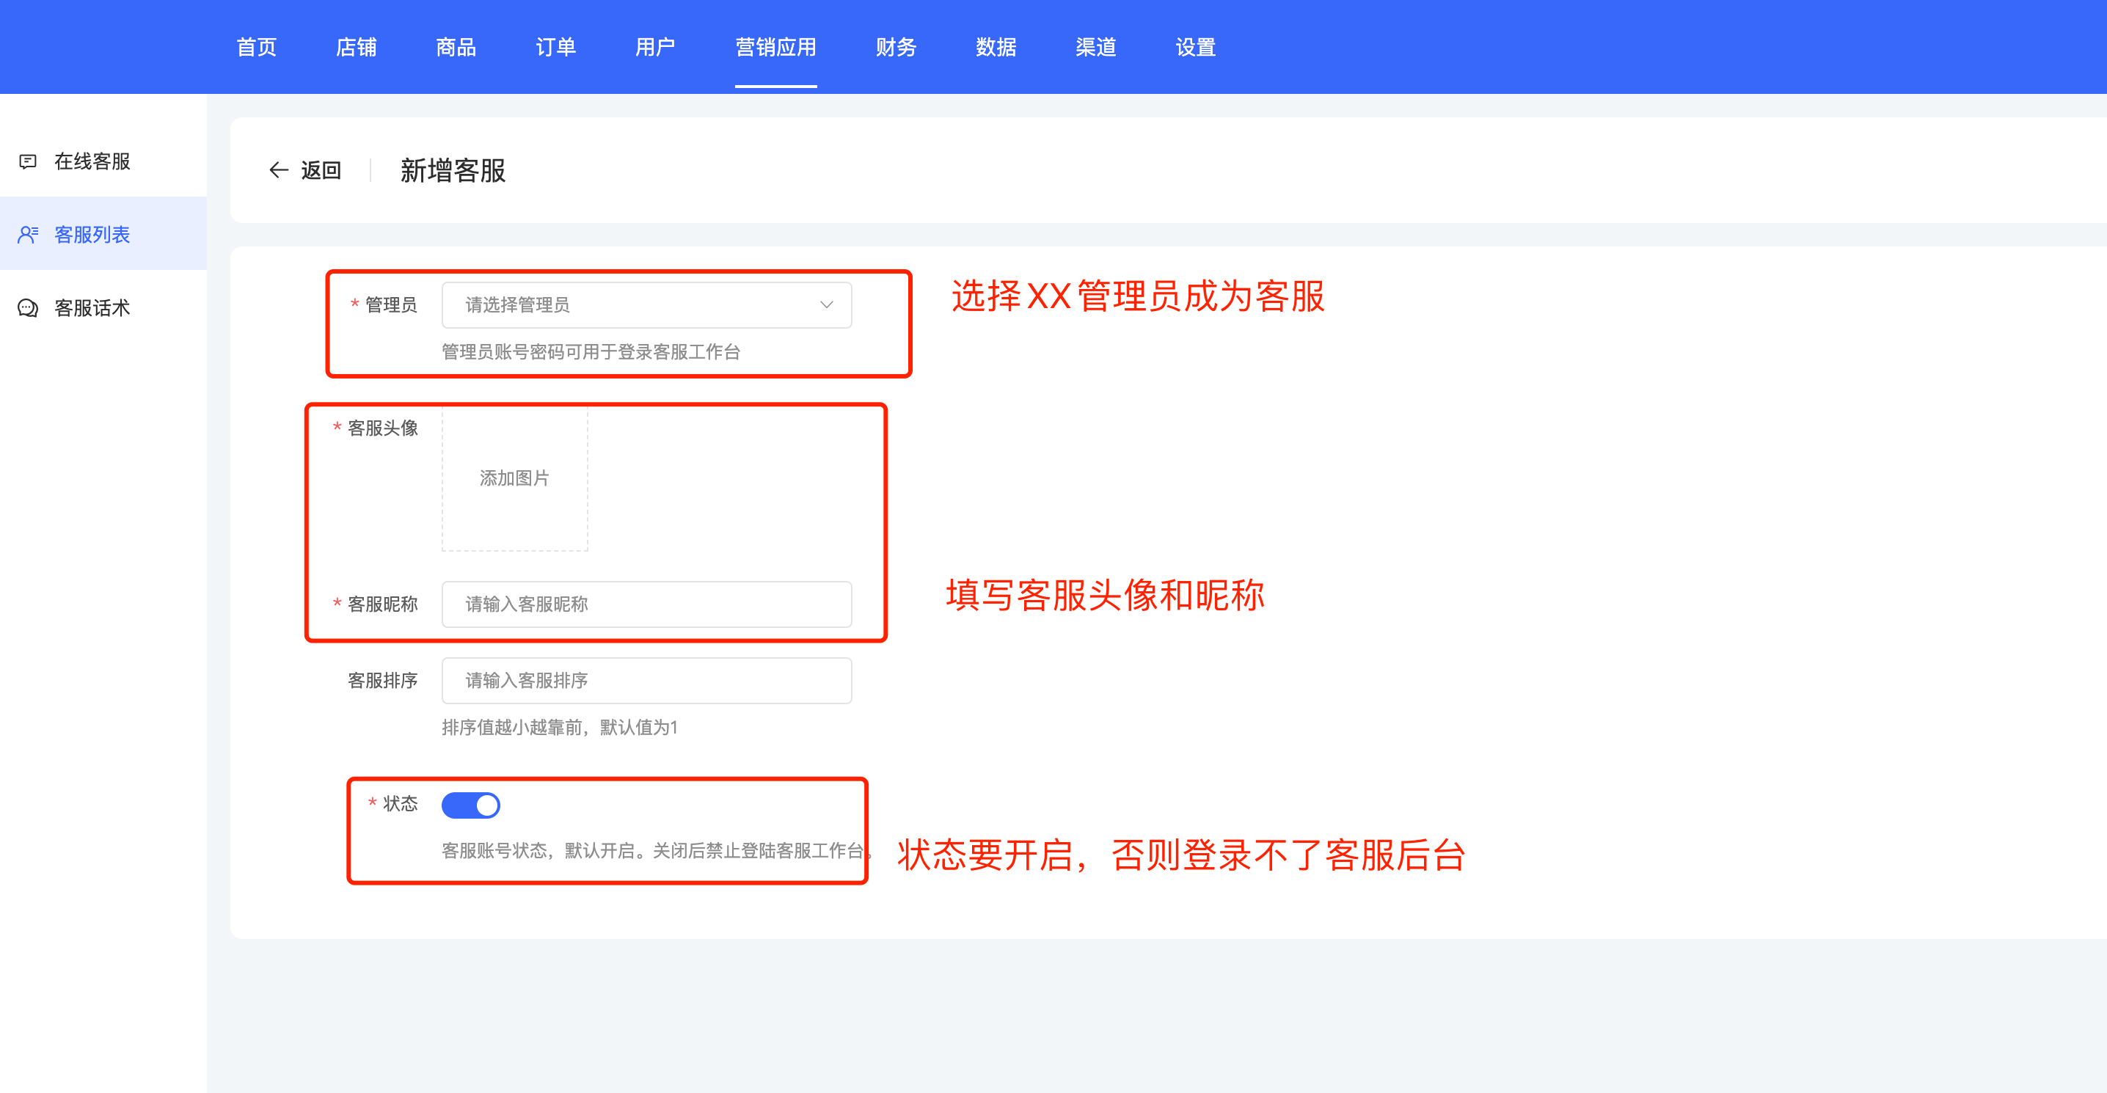Switch to the 订单 menu
The width and height of the screenshot is (2107, 1093).
[555, 48]
